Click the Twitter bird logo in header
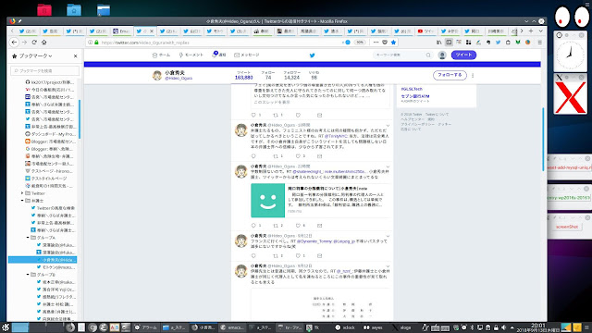 [x=312, y=55]
